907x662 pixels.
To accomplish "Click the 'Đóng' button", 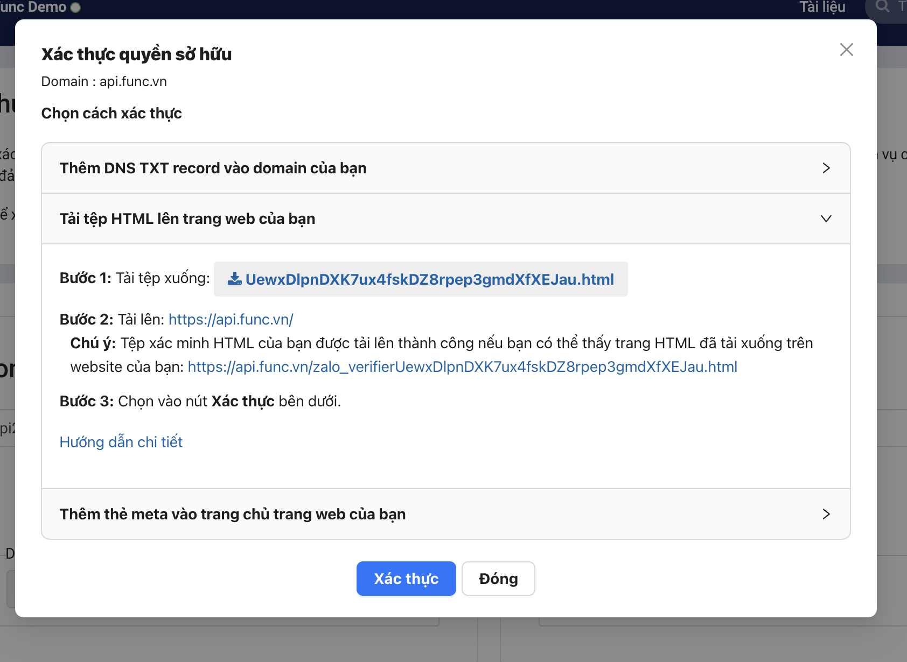I will (x=498, y=579).
